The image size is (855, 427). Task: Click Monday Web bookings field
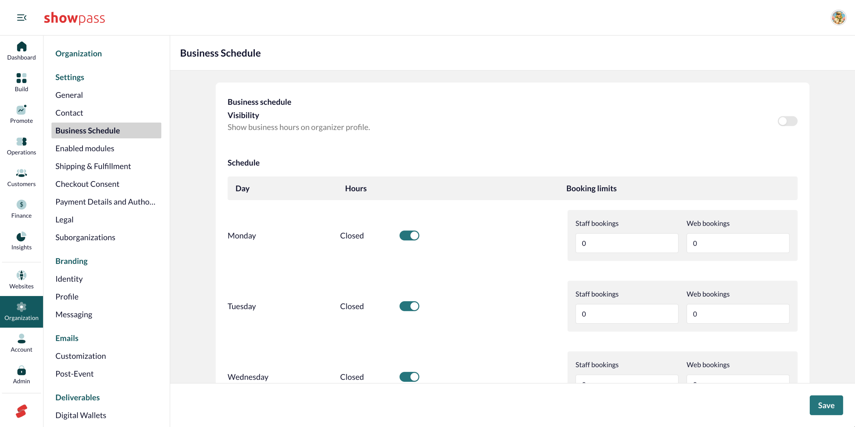pyautogui.click(x=738, y=243)
